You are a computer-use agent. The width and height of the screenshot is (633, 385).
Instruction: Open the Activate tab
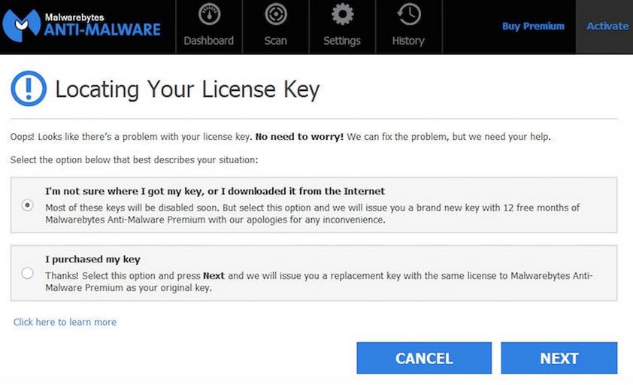coord(604,26)
